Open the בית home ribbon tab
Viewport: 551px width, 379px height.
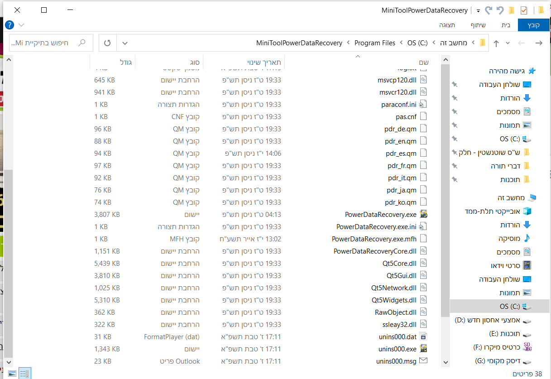pyautogui.click(x=505, y=25)
